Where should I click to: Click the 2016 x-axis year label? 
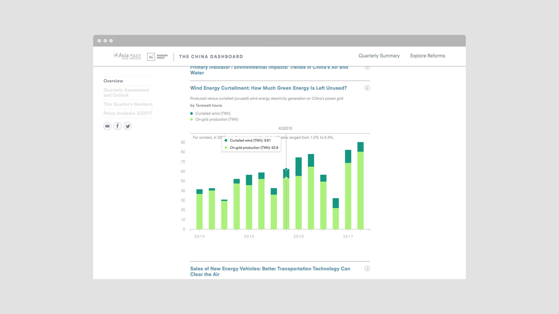(x=298, y=236)
